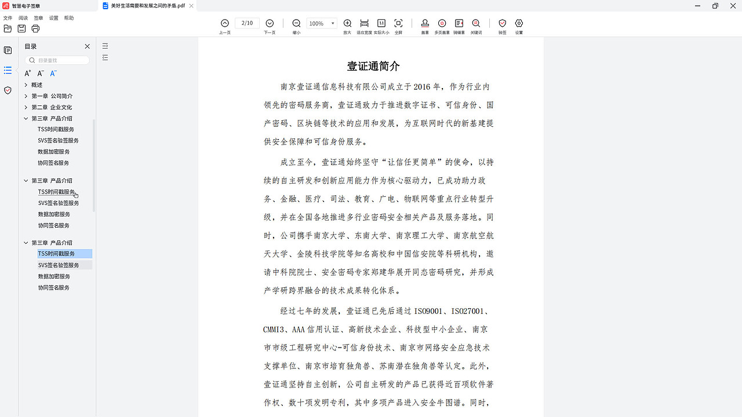
Task: Select the 盖章 stamp tool
Action: tap(425, 25)
